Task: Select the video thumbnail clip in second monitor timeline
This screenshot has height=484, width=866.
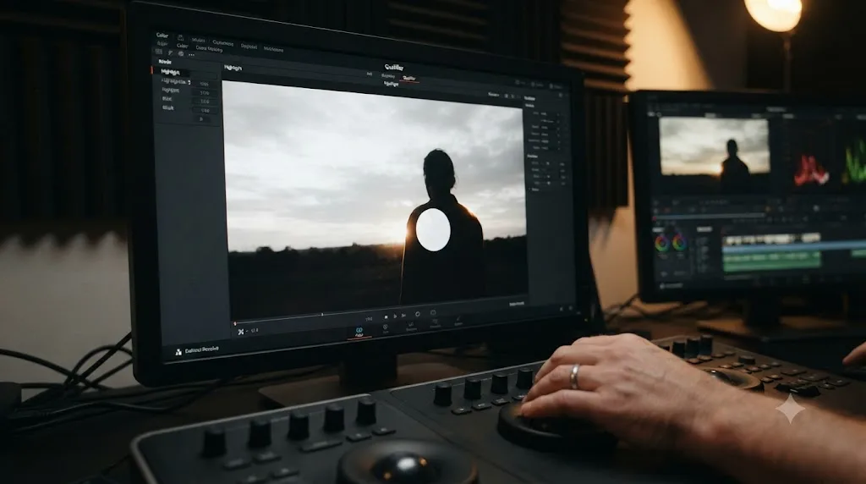Action: point(771,239)
